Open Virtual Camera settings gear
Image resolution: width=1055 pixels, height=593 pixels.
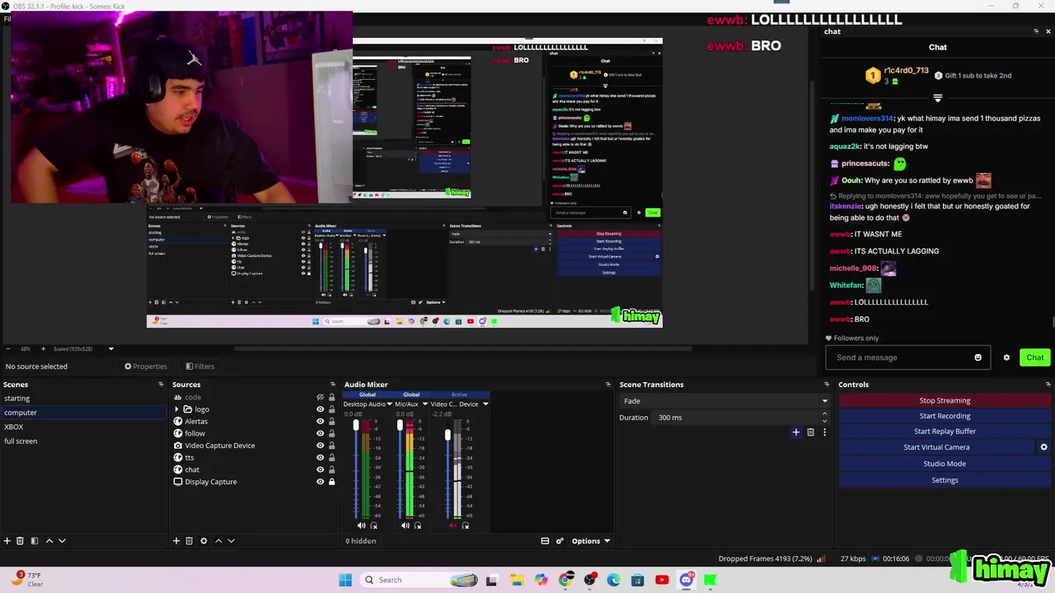pos(1043,447)
